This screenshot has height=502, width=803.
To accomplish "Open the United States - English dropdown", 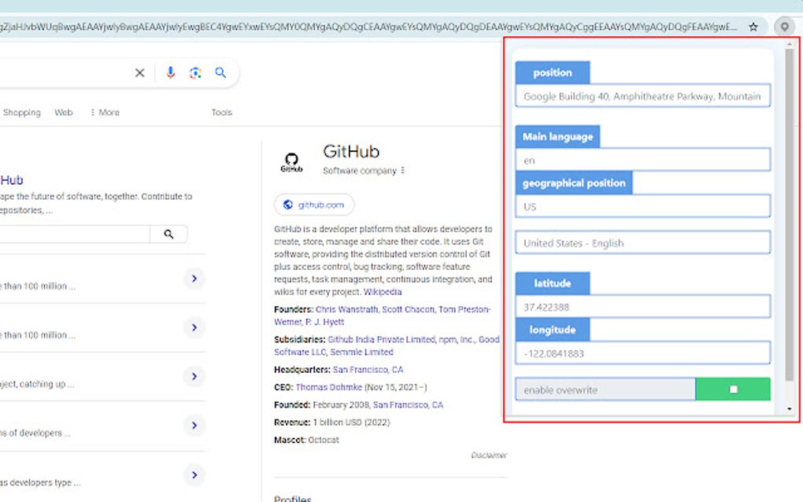I will click(x=642, y=242).
